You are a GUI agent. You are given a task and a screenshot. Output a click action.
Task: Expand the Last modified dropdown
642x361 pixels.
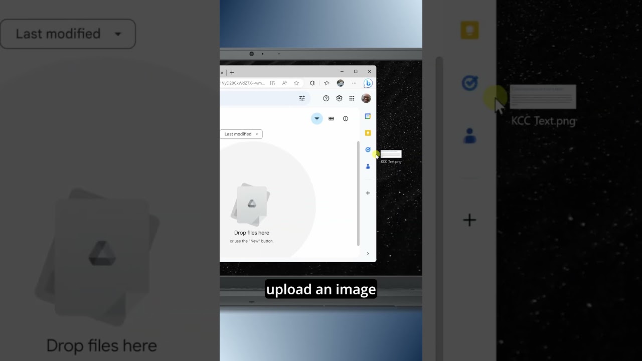coord(241,134)
